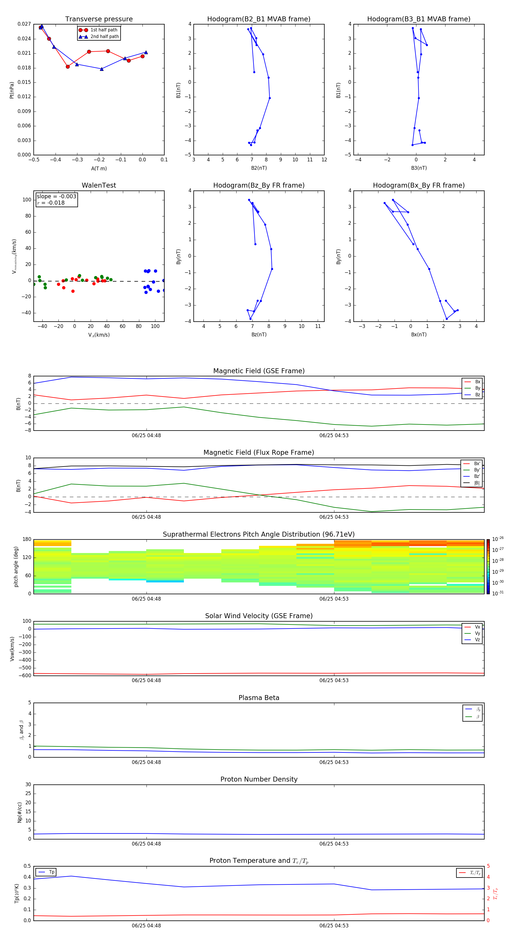Click 'Suprathermal Electrons Pitch Angle Distribution' title
Screen dimensions: 518x951
point(259,535)
